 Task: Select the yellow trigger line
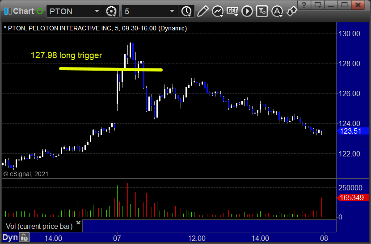(111, 69)
